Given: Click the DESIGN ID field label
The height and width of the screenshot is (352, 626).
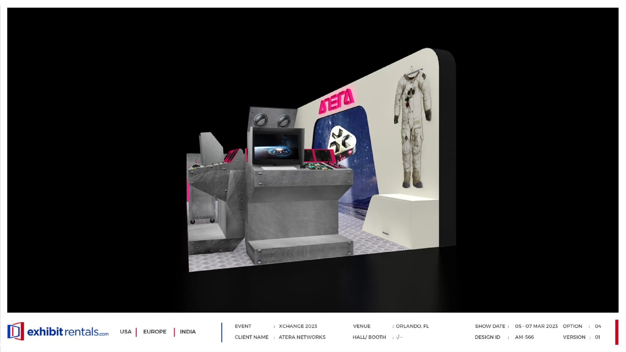Looking at the screenshot, I should click(487, 337).
